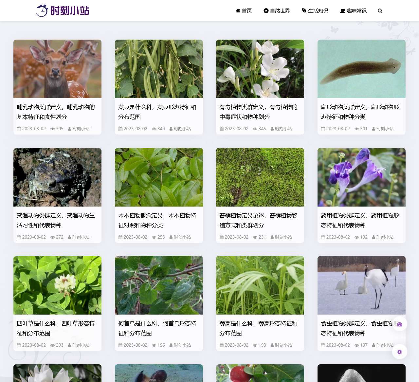Click the author user icon on the 木本植物 card
The width and height of the screenshot is (419, 382).
click(x=171, y=237)
